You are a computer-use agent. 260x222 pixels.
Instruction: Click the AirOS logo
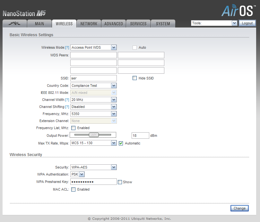tap(238, 11)
